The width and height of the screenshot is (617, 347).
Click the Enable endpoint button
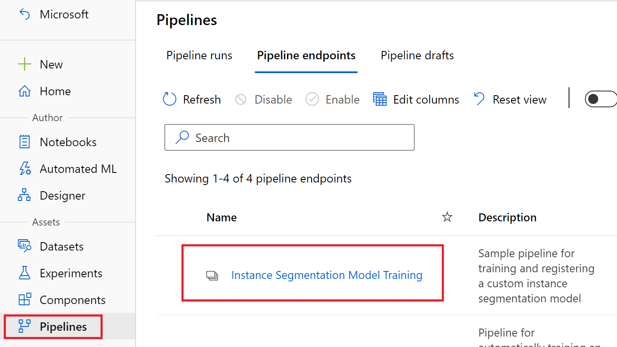point(333,99)
